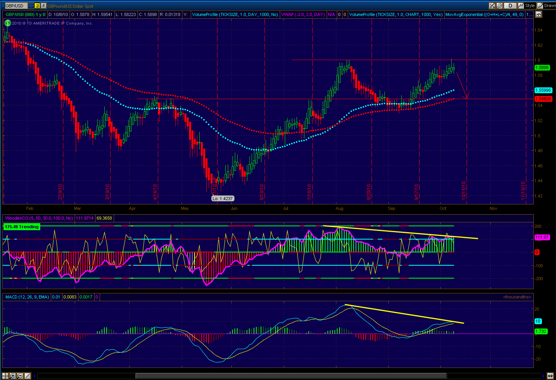Click the pan crosshair tool at bottom-left
The image size is (556, 380).
[5, 376]
